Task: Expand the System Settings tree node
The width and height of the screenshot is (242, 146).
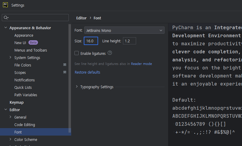Action: [11, 58]
